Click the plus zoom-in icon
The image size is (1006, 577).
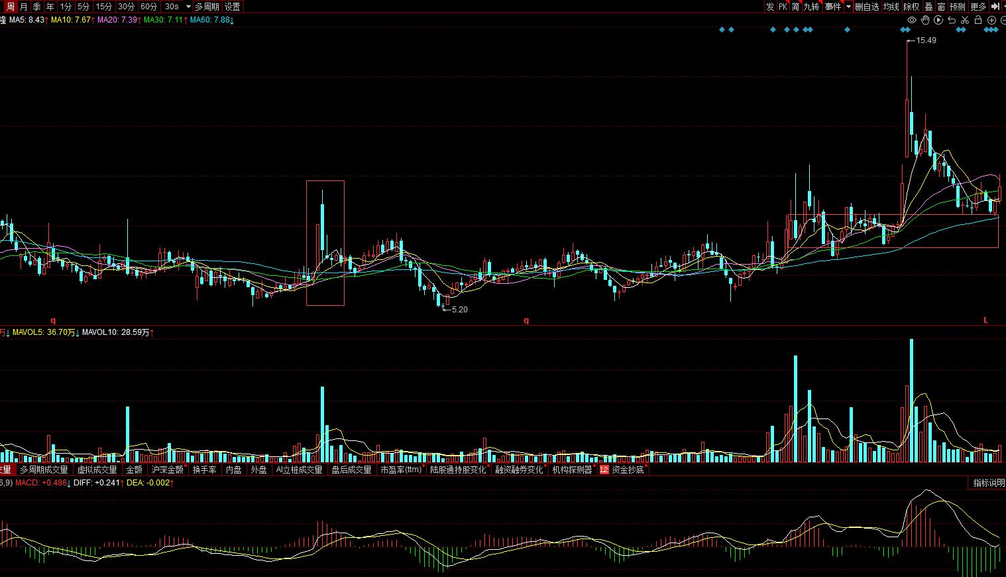click(991, 20)
